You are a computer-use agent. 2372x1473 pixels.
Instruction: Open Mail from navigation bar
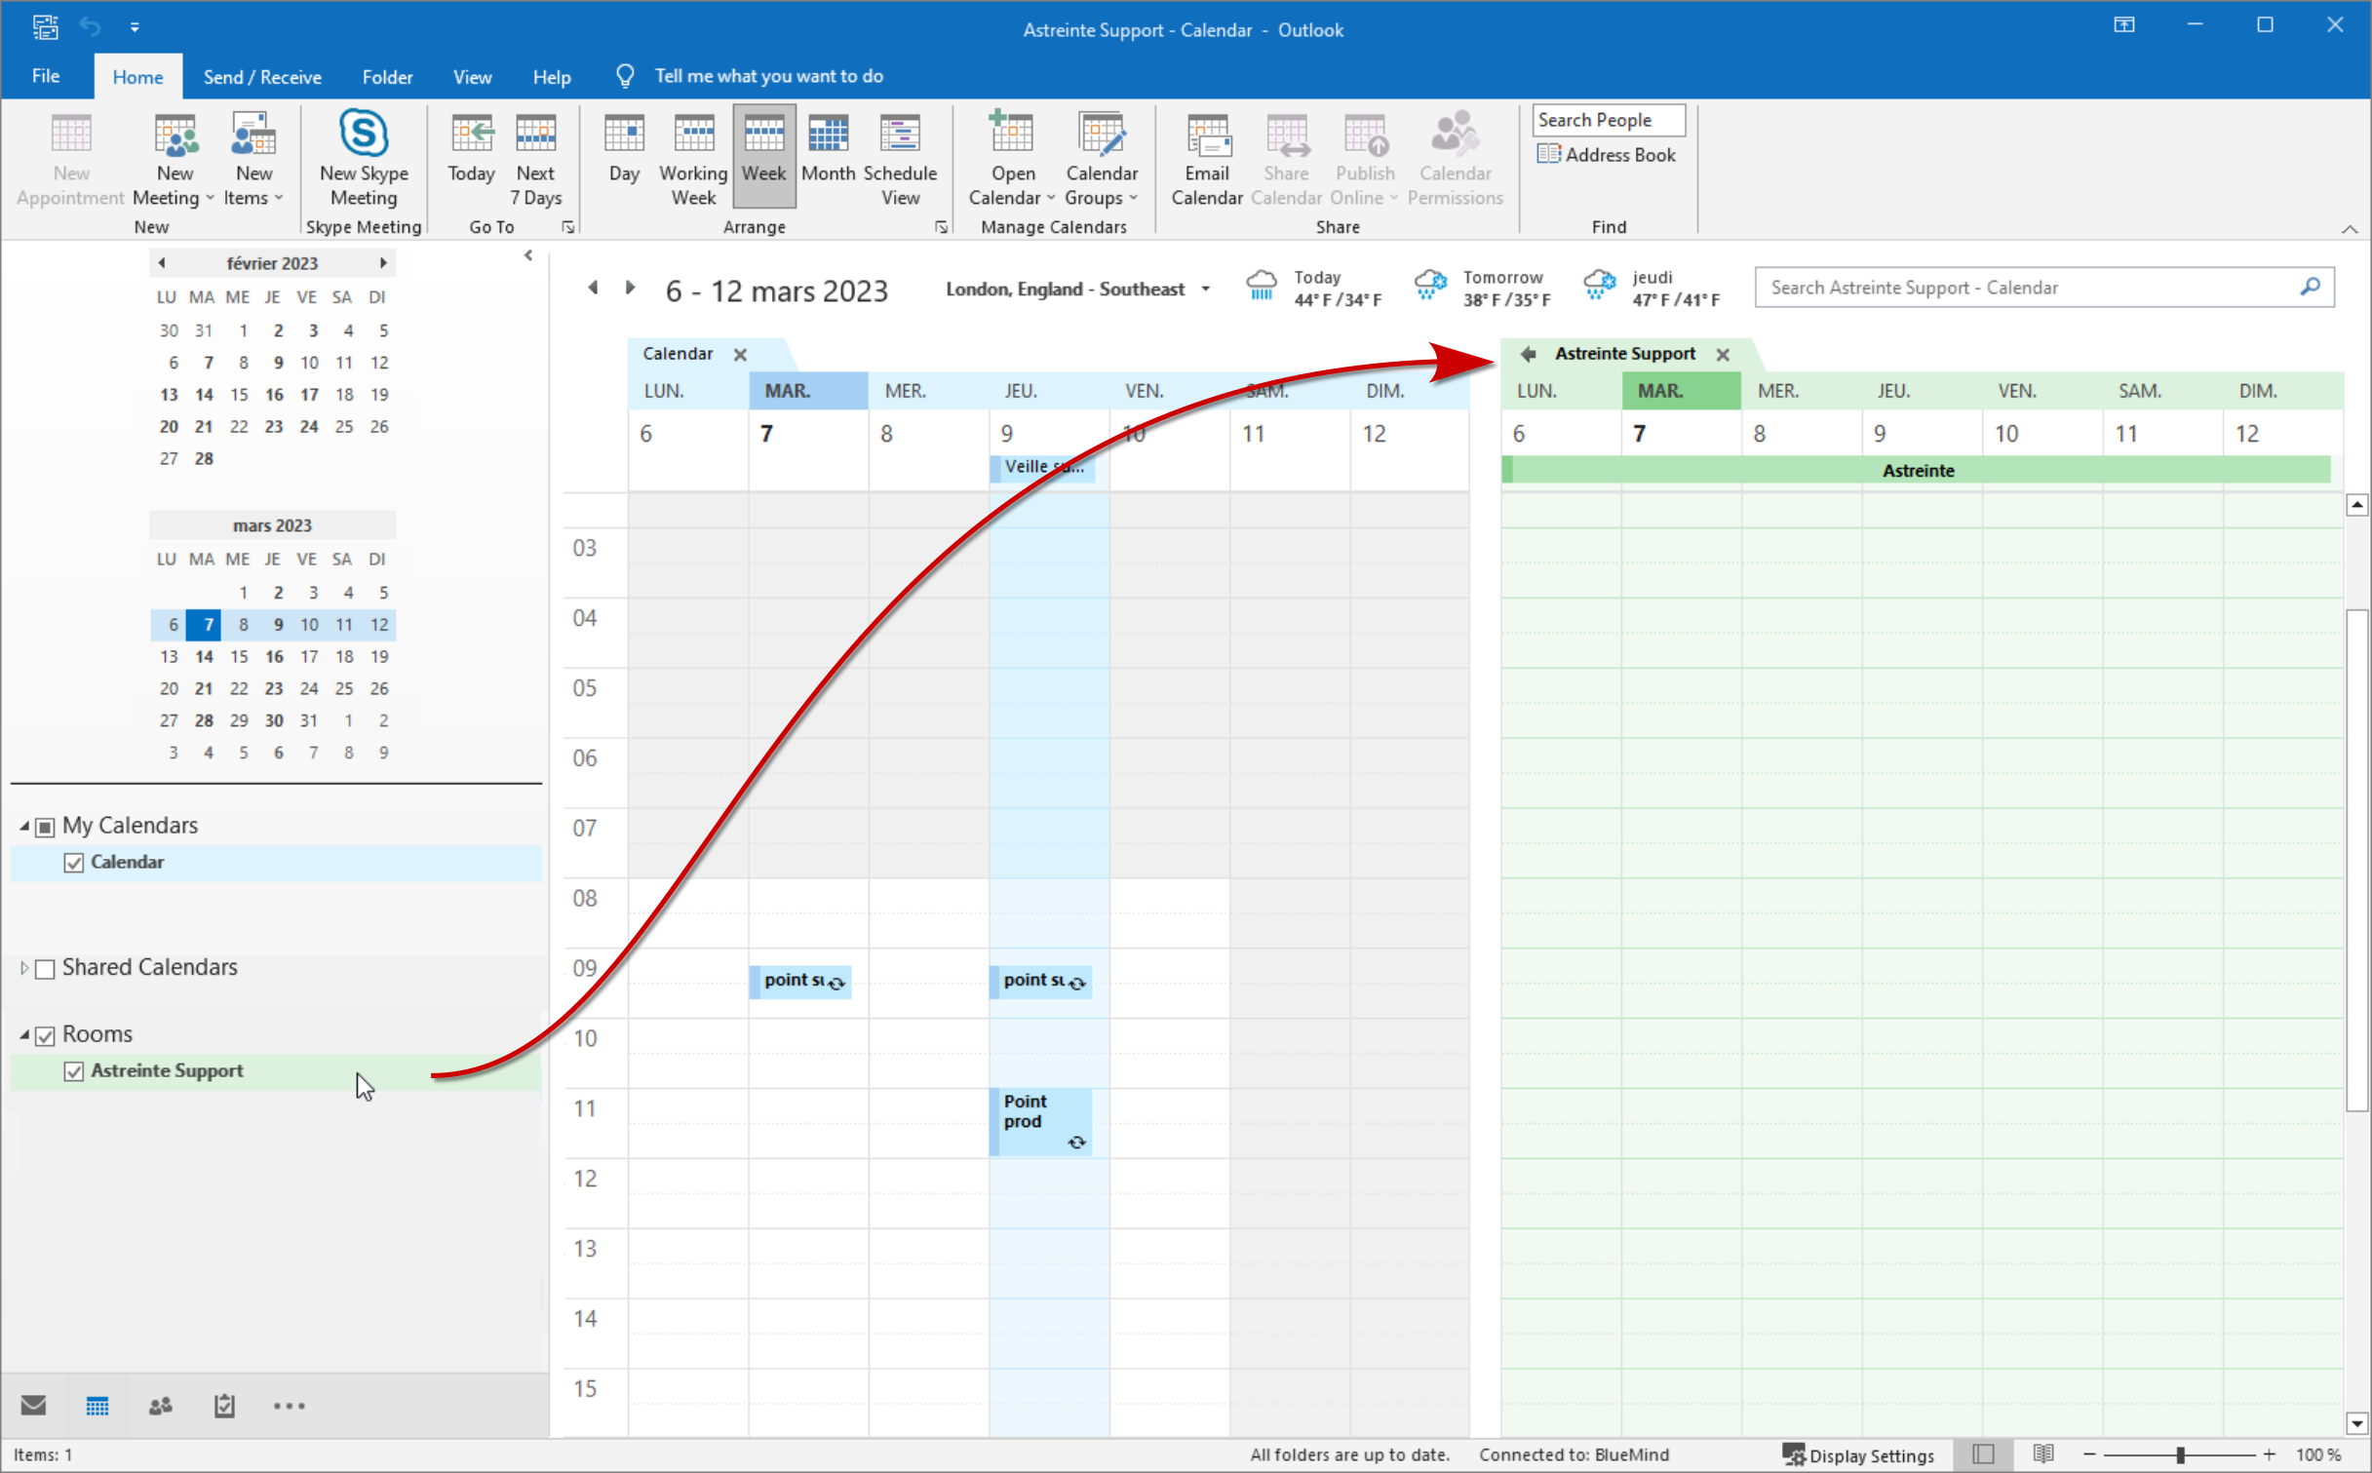click(33, 1405)
